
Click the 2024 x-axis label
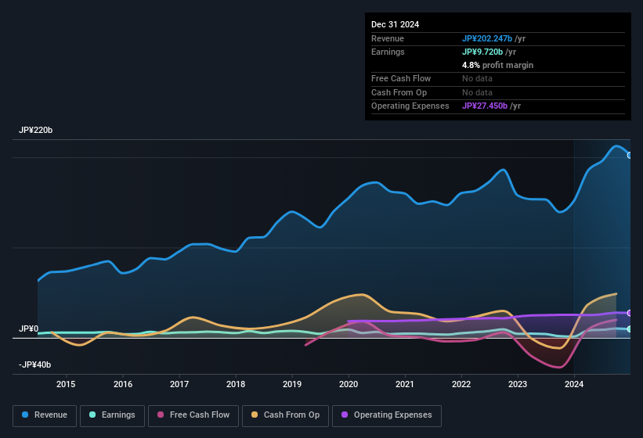(574, 384)
